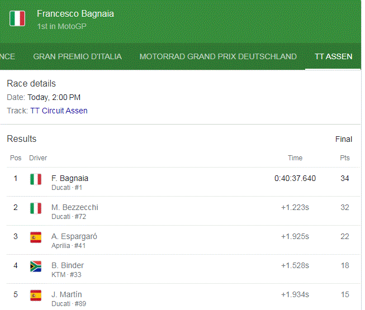This screenshot has height=310, width=365.
Task: Click the points value 15
Action: [x=345, y=295]
